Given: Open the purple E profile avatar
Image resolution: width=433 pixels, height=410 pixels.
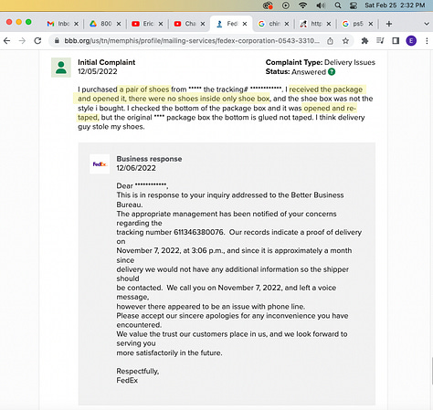Looking at the screenshot, I should coord(411,41).
